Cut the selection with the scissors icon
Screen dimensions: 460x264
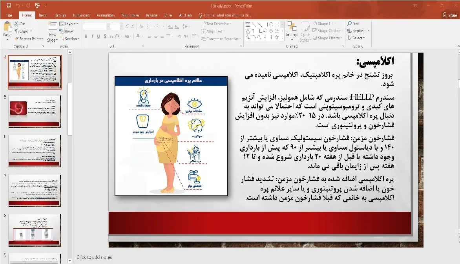16,24
